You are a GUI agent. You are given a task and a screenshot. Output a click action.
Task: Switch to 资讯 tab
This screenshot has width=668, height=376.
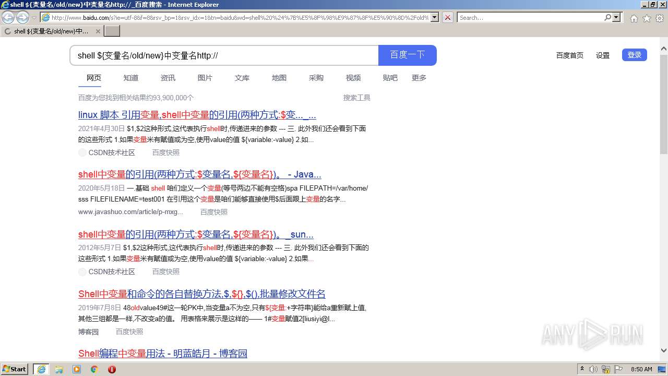(x=168, y=78)
